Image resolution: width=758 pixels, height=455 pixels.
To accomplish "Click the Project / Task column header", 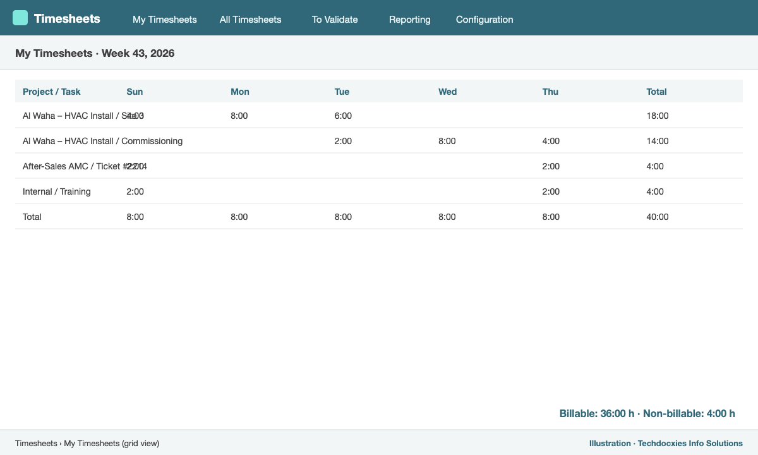I will pyautogui.click(x=52, y=92).
